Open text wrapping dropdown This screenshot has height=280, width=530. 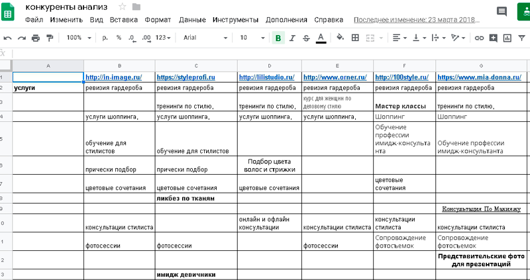point(439,38)
